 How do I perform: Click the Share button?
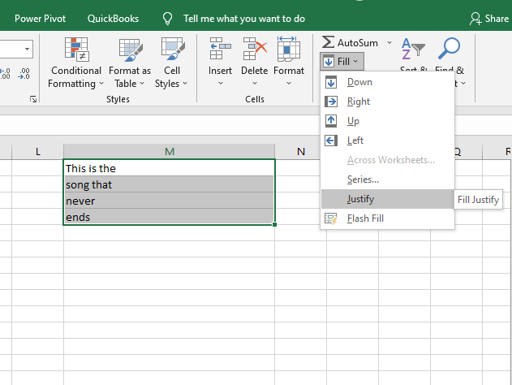[489, 18]
